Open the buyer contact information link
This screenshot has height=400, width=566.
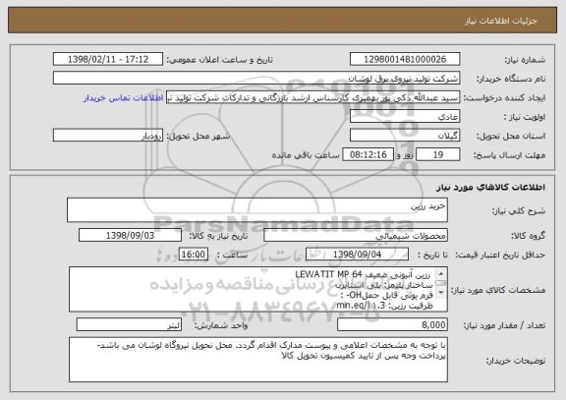pos(124,98)
